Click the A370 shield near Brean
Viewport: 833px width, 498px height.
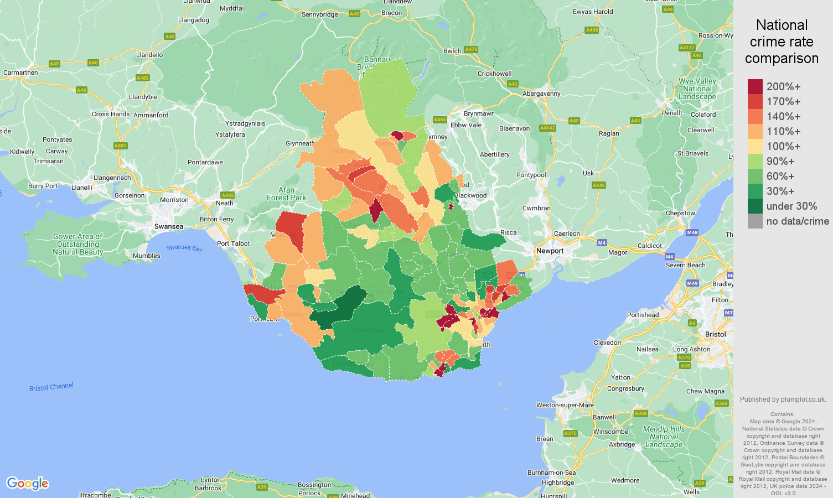[571, 433]
